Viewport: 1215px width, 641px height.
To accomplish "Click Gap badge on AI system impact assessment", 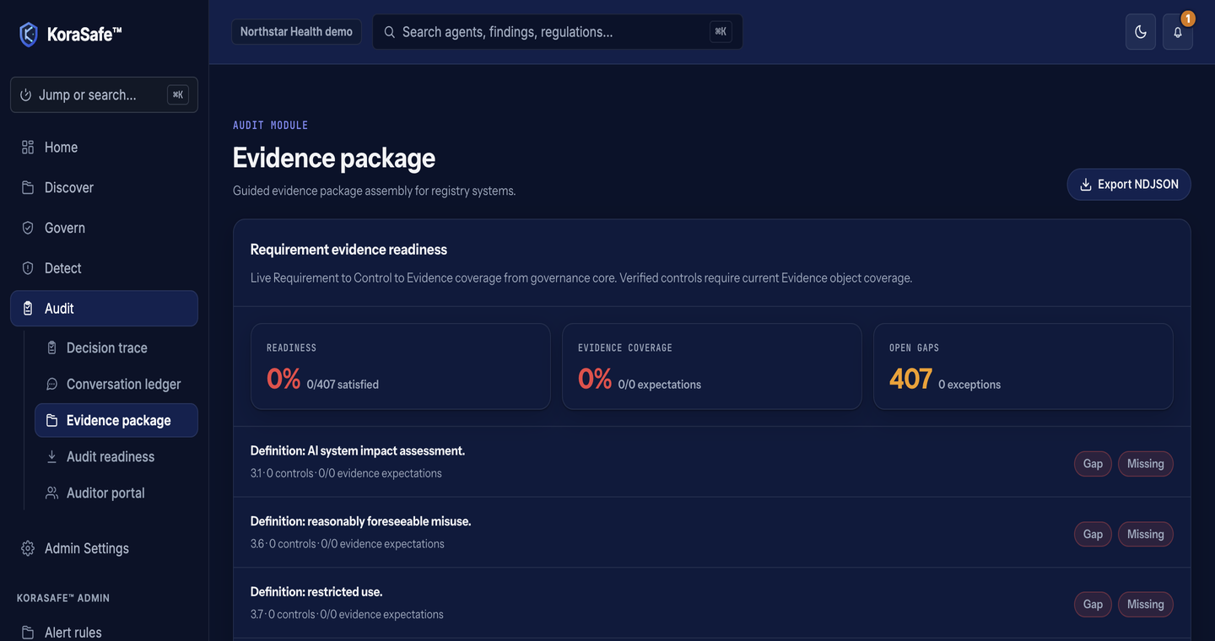I will click(1093, 464).
